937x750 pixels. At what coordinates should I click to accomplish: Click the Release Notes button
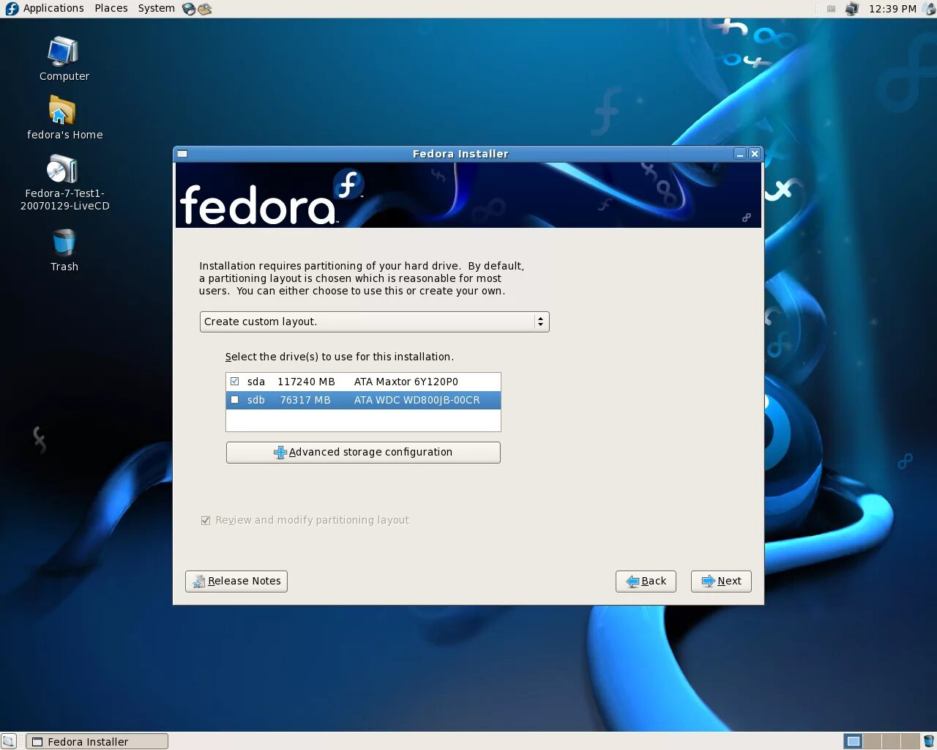tap(236, 582)
